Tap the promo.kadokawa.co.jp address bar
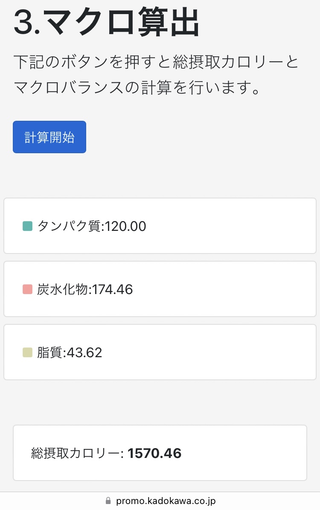 pos(160,501)
